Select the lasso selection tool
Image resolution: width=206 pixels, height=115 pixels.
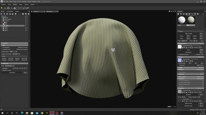[24, 8]
